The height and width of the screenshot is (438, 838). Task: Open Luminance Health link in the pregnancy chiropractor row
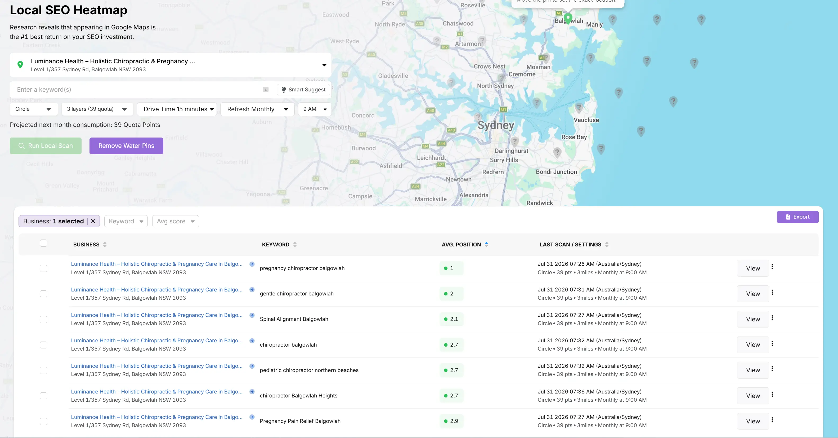coord(157,264)
